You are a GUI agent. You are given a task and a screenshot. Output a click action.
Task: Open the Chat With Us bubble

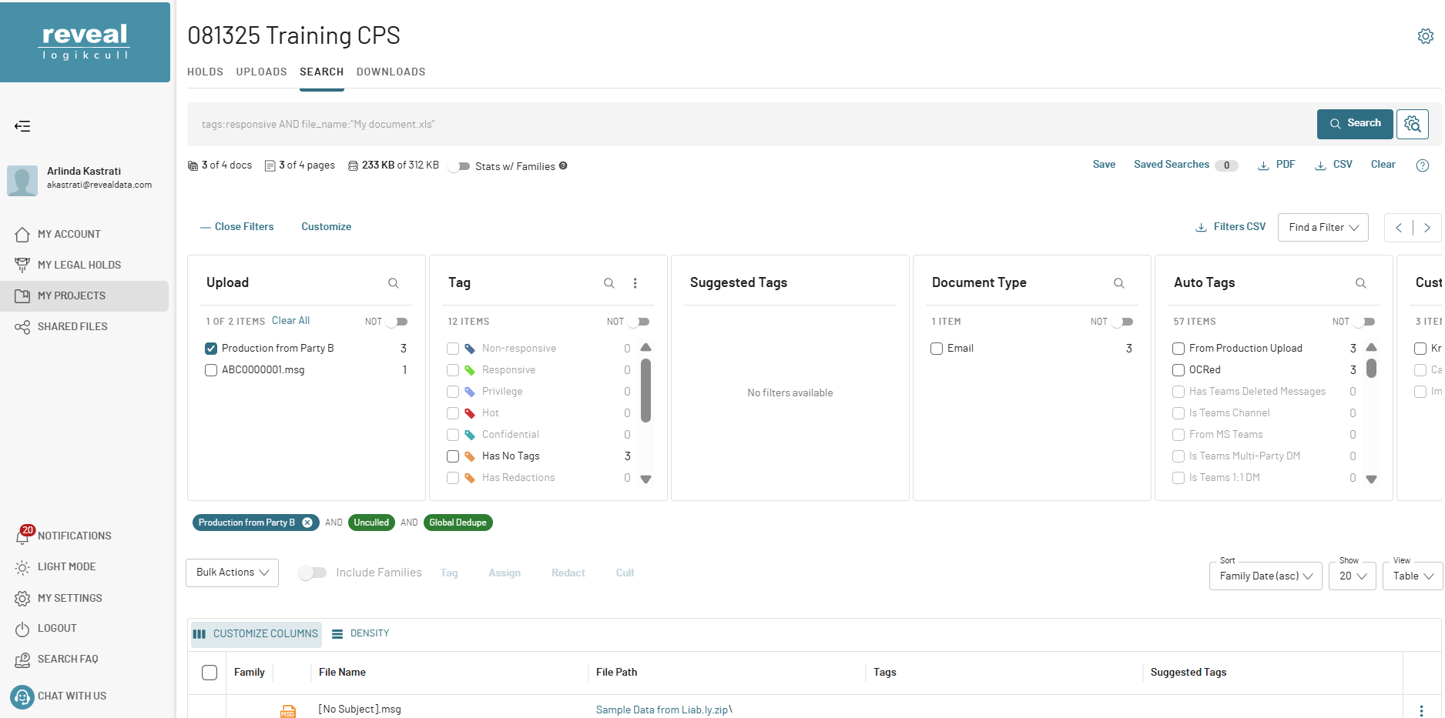tap(22, 696)
